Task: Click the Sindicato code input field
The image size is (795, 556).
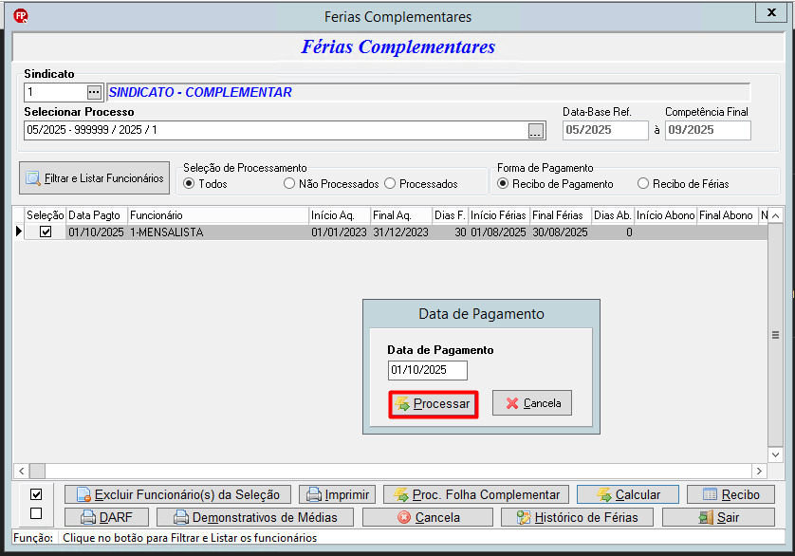Action: pos(56,92)
